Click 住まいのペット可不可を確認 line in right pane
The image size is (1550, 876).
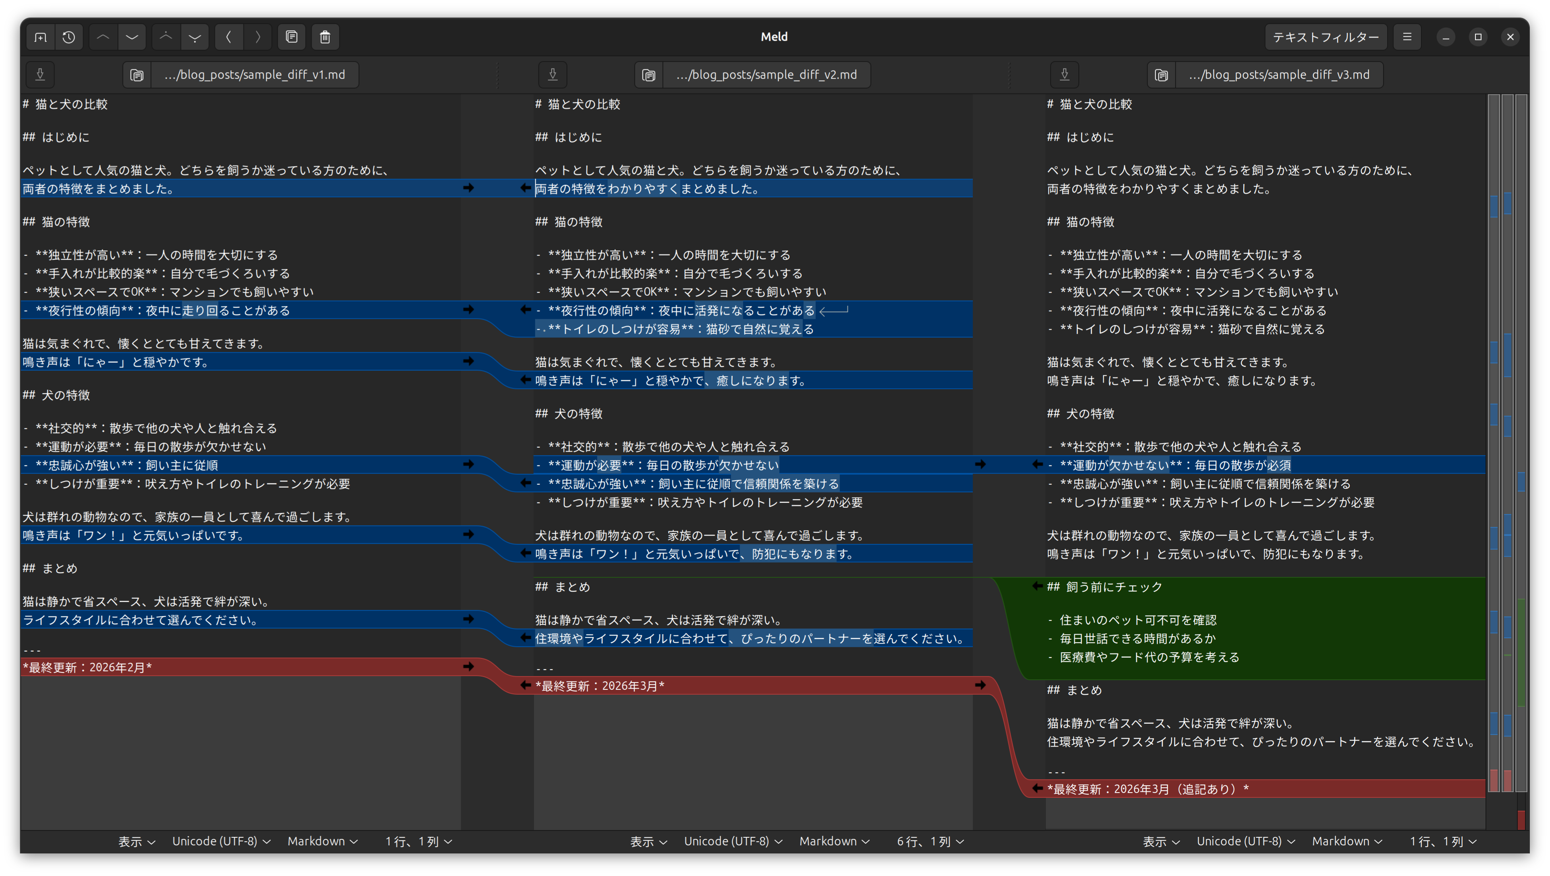pyautogui.click(x=1132, y=620)
